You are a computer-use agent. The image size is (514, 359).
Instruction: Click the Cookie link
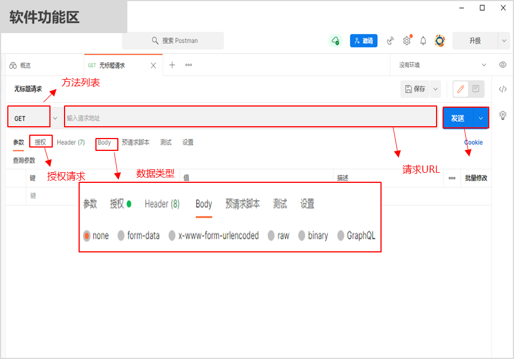tap(473, 142)
